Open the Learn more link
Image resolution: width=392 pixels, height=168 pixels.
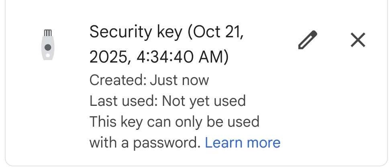[x=243, y=142]
